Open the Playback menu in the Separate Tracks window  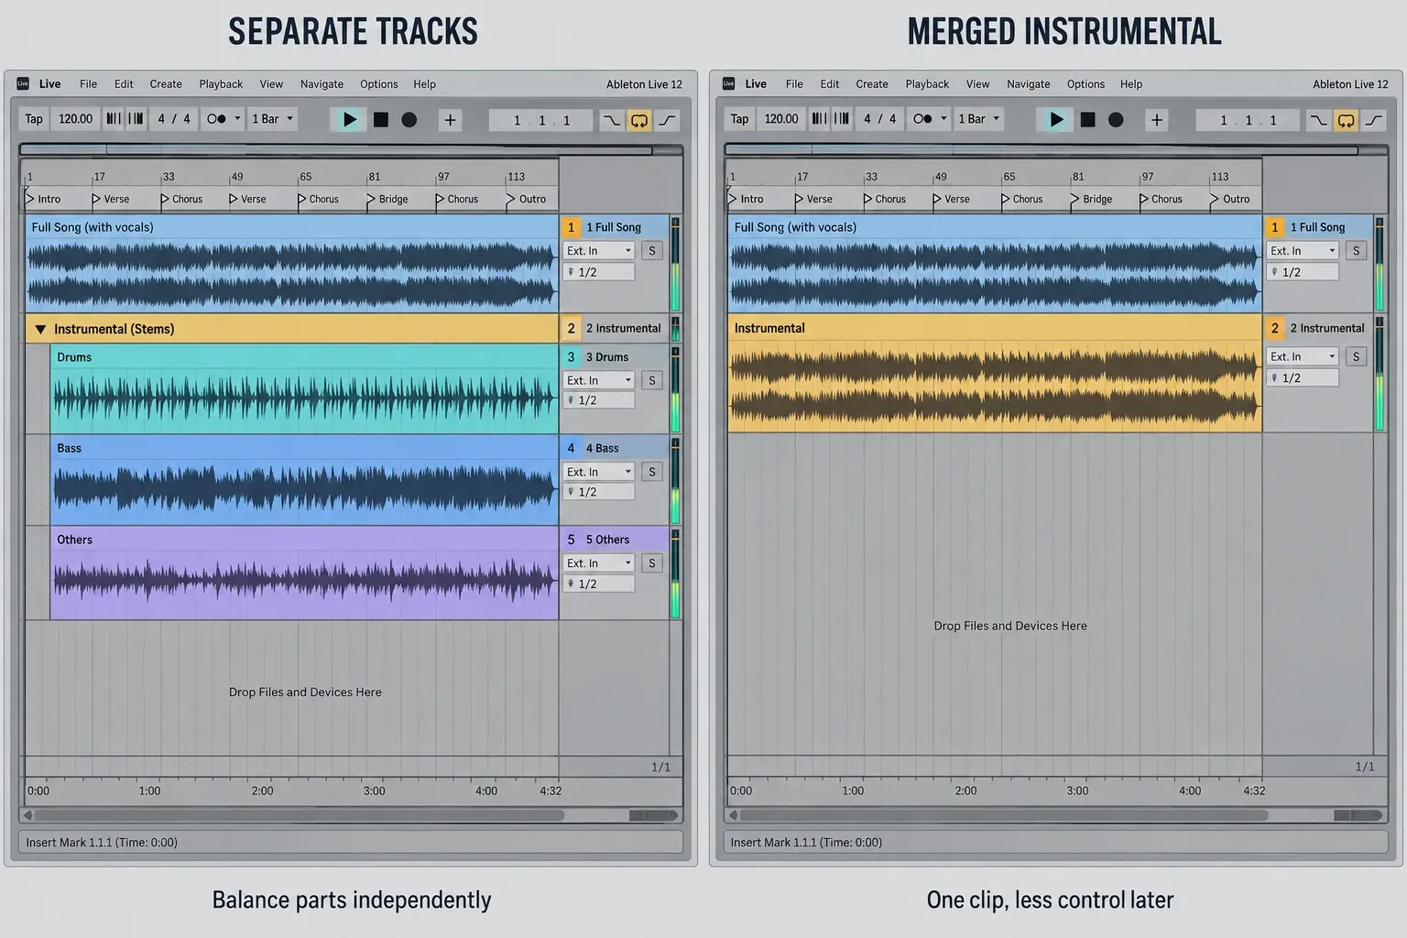coord(221,84)
